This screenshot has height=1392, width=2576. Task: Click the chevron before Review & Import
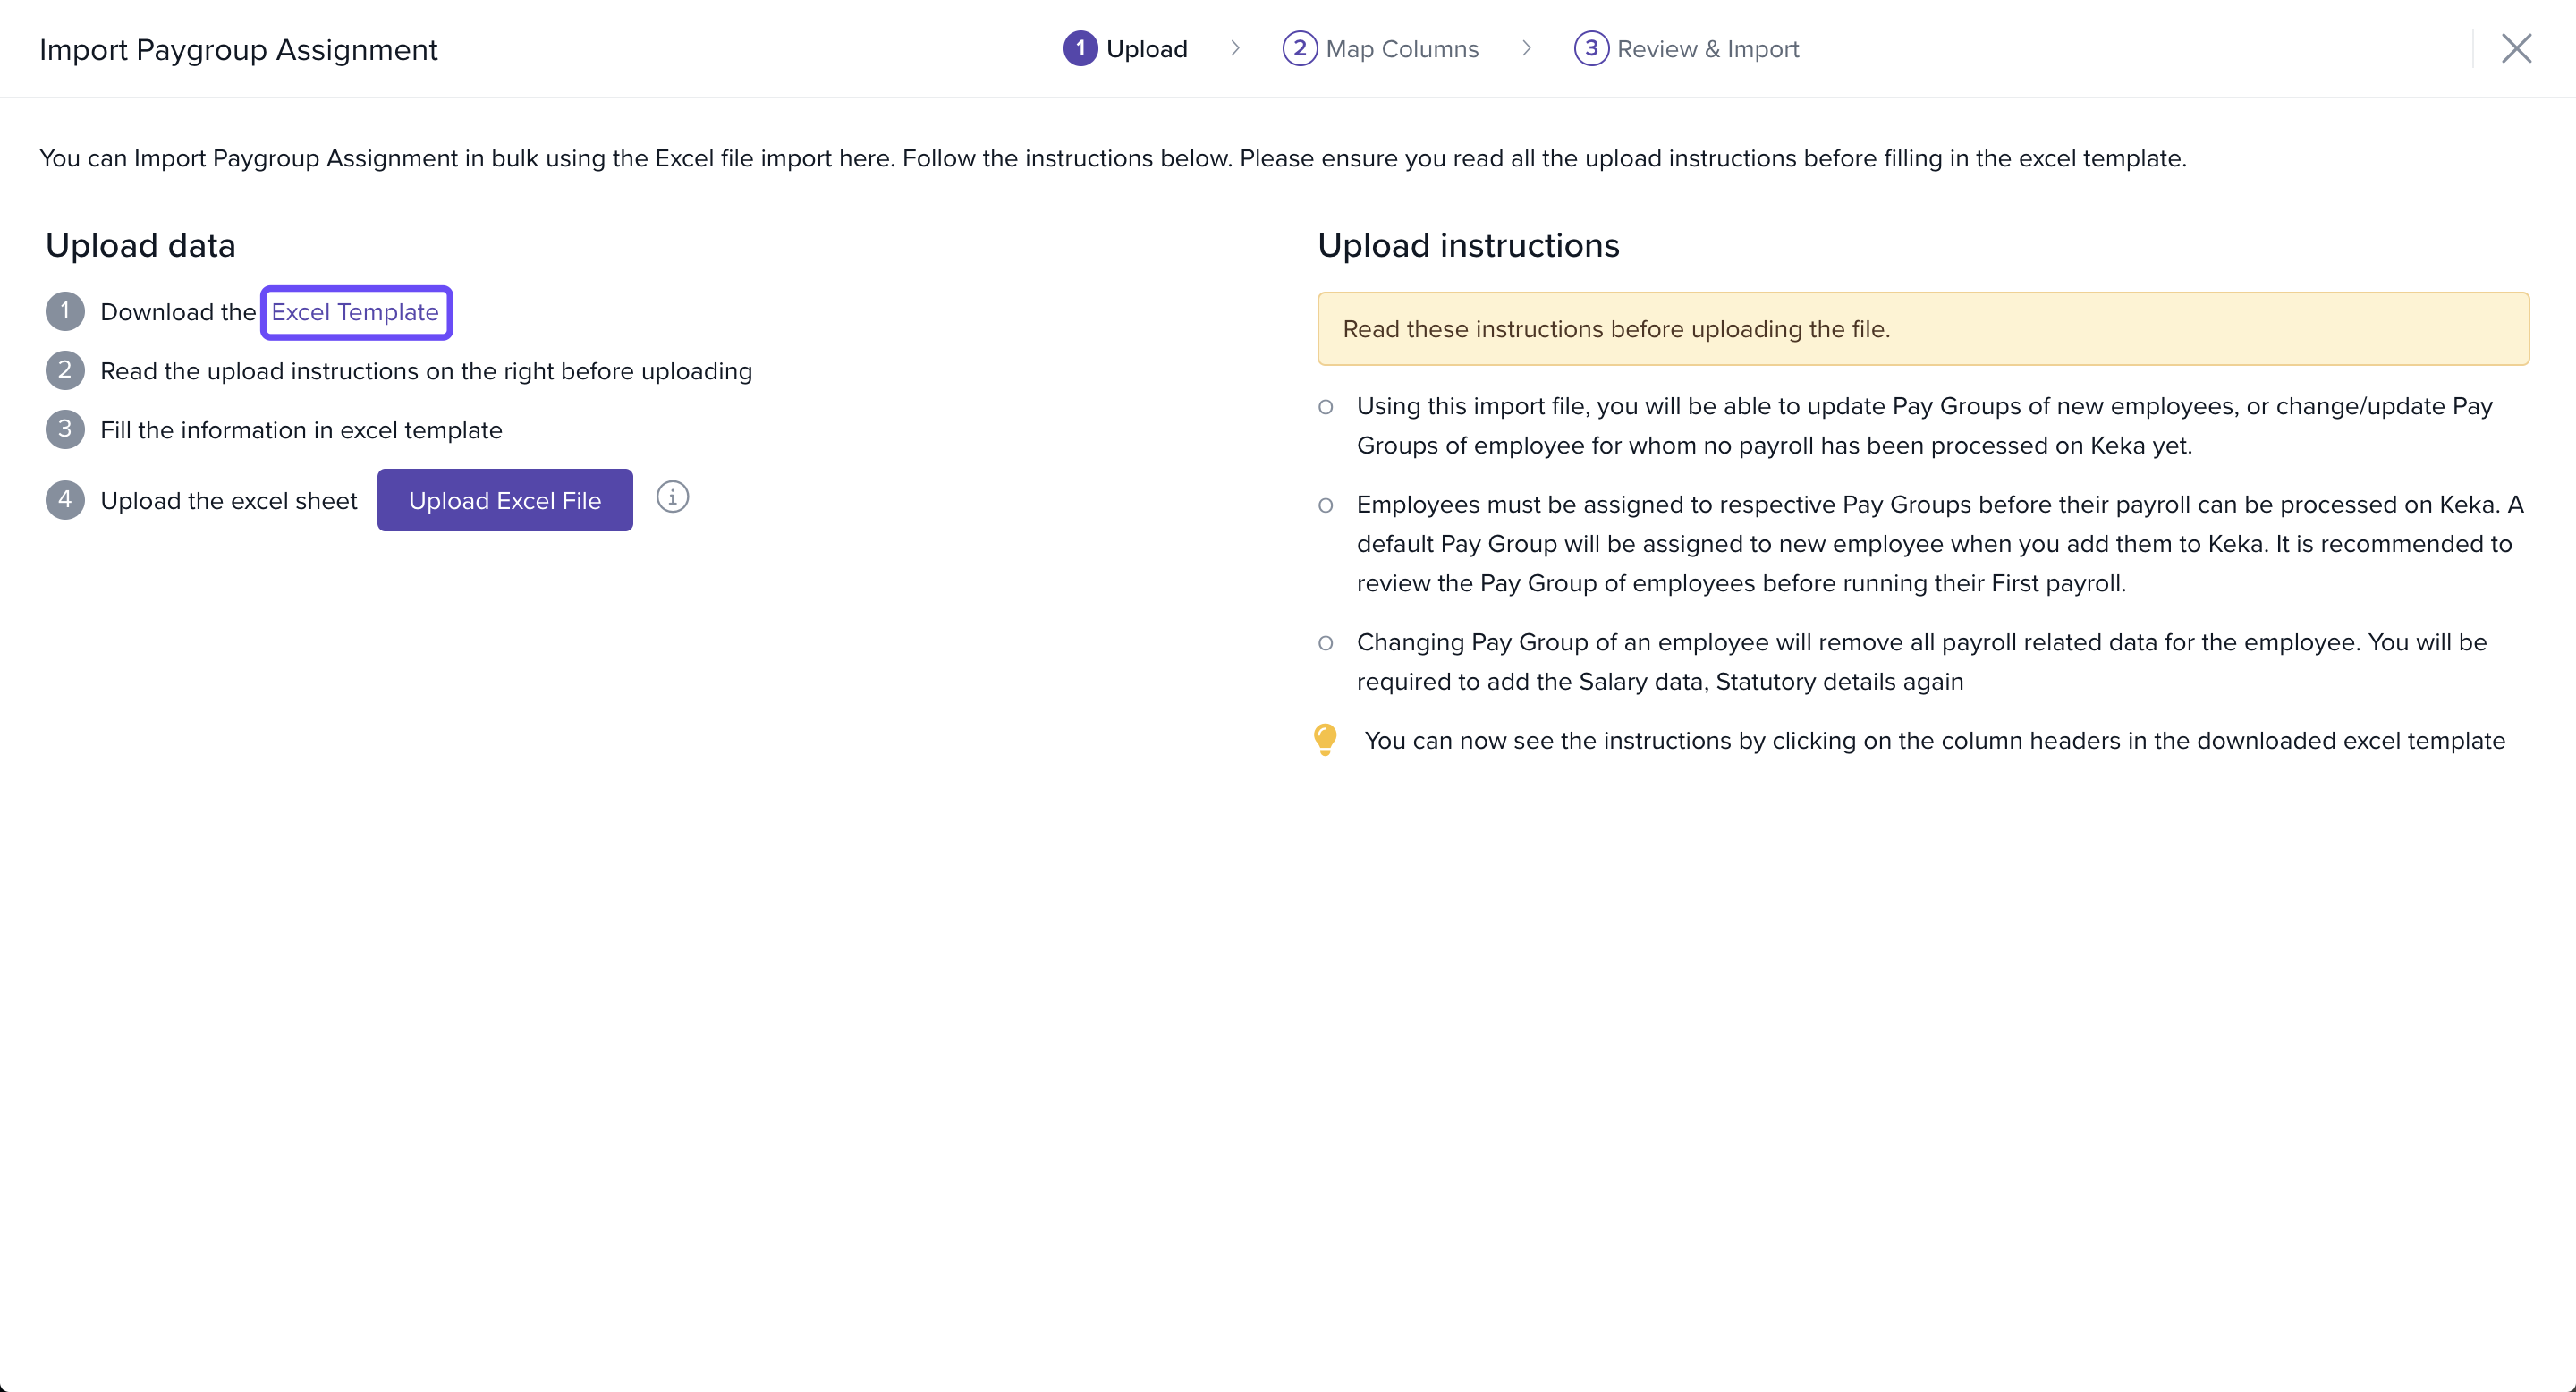pyautogui.click(x=1526, y=48)
